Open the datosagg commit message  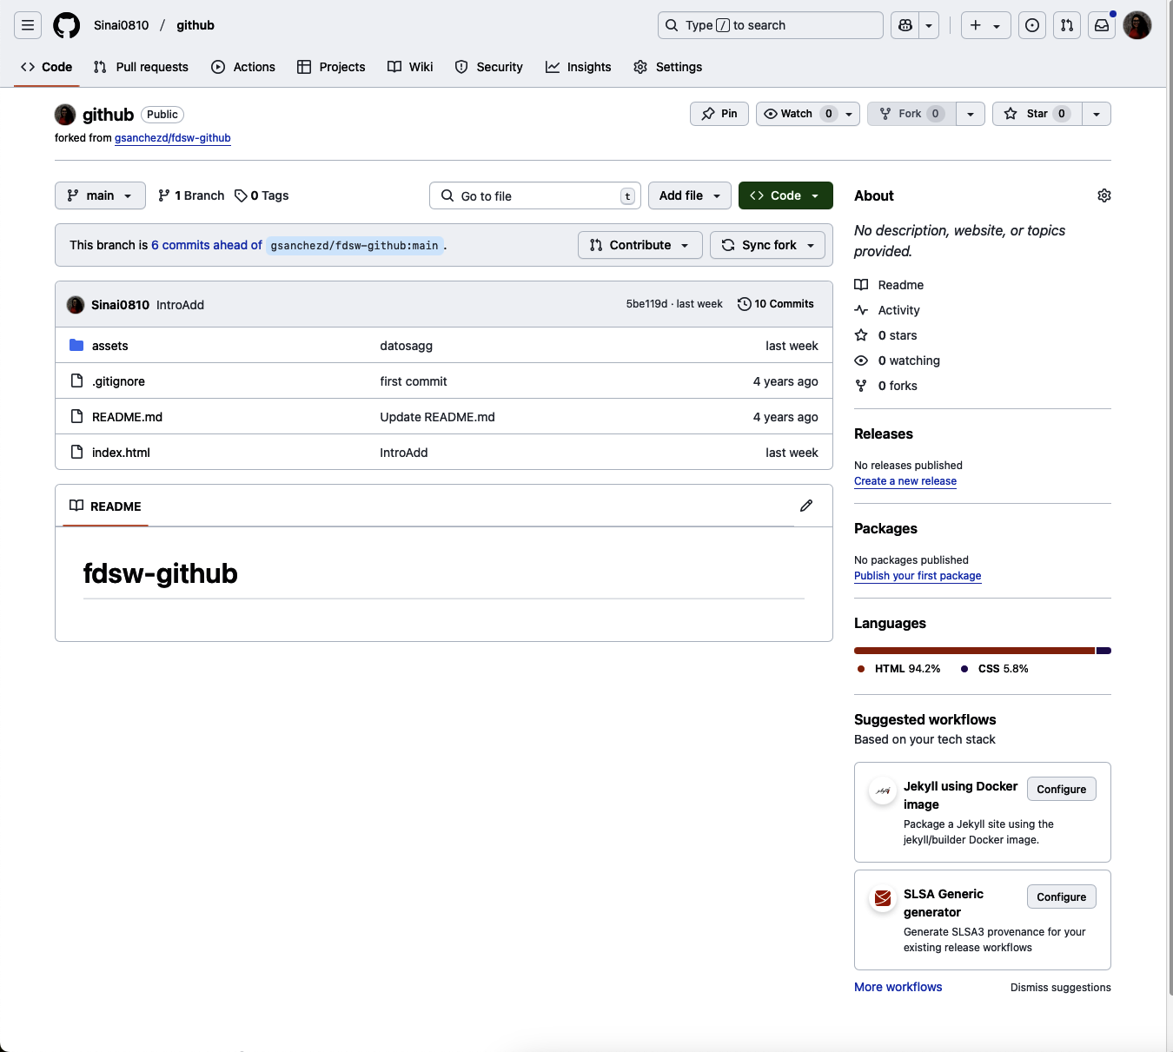click(x=406, y=346)
